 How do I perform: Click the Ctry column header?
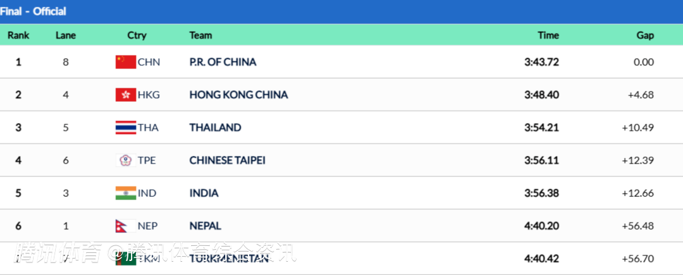(x=137, y=35)
